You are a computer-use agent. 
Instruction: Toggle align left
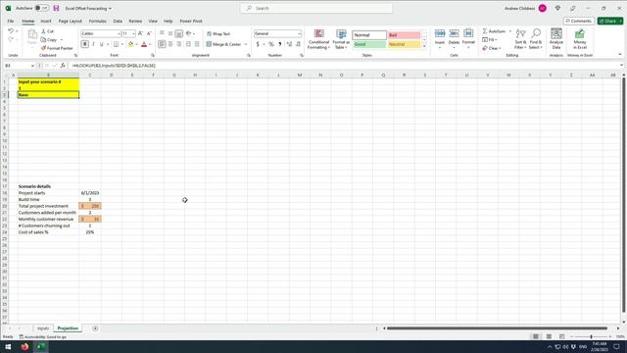[x=162, y=44]
